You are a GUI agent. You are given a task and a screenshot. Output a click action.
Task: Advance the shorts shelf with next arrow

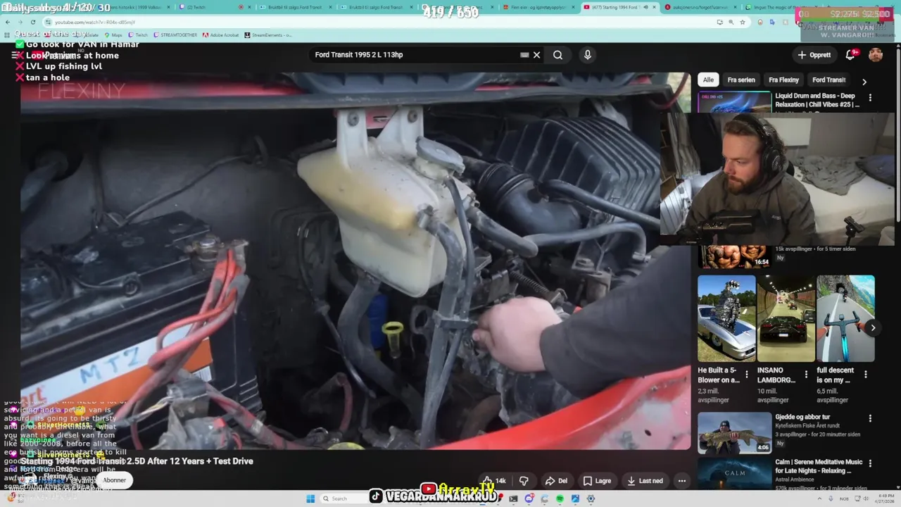point(873,327)
